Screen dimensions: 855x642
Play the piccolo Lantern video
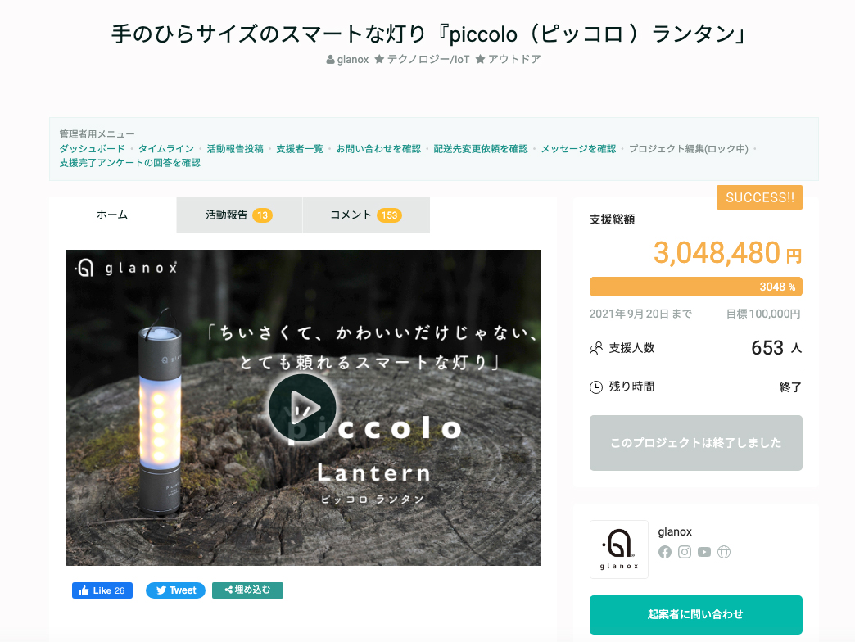[x=303, y=407]
